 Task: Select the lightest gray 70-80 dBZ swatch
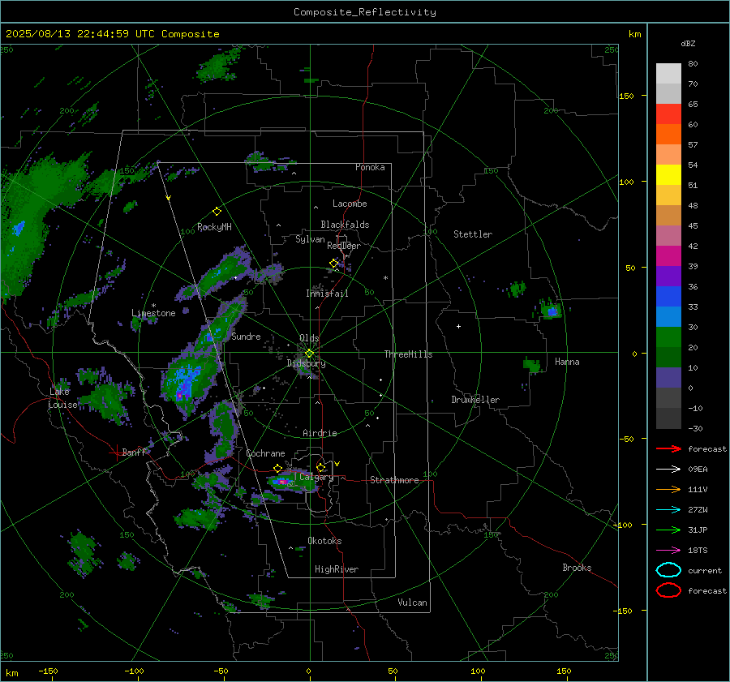[668, 74]
